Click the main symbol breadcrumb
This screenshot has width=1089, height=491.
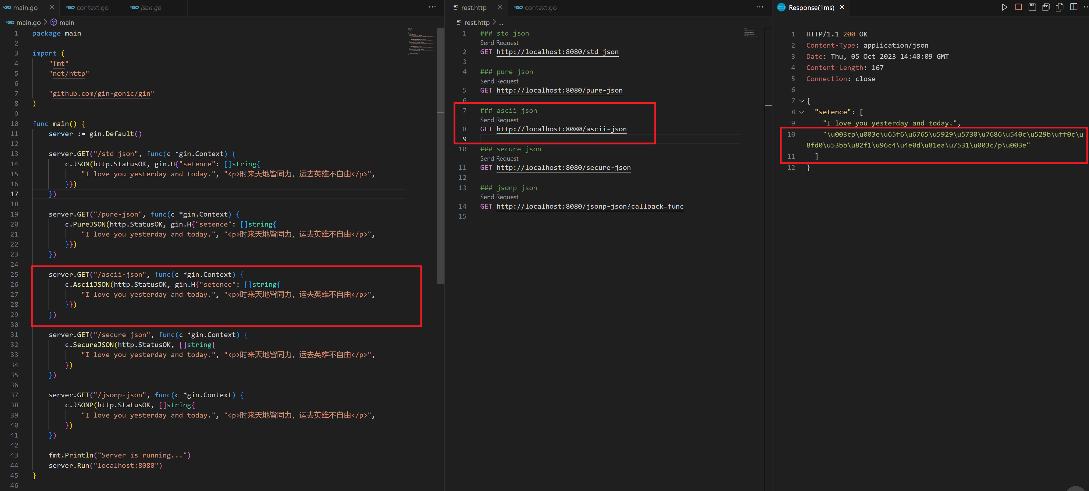pos(66,22)
